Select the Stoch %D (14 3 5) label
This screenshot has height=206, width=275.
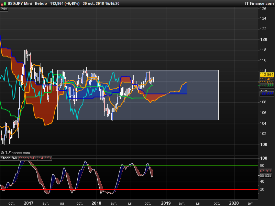tap(35, 158)
